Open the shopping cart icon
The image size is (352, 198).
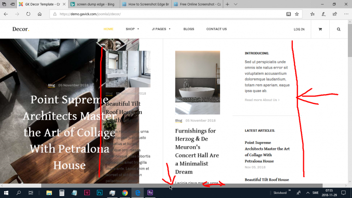[x=320, y=29]
